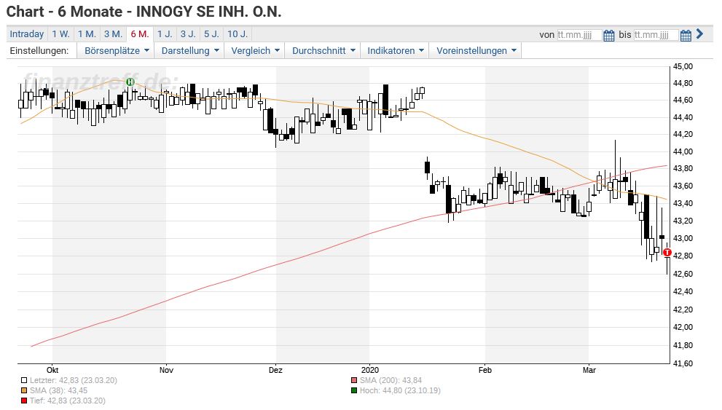
Task: Focus the 'von' date input field
Action: pos(578,35)
